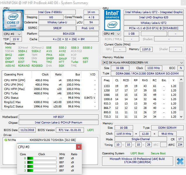Click the AVX2 feature label
Screen dimensions: 186x175
click(62, 51)
